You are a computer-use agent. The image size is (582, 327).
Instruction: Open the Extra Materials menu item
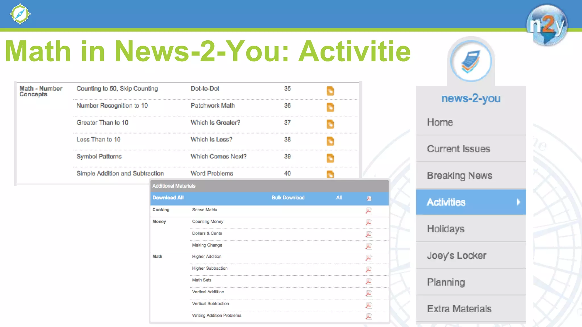(471, 309)
